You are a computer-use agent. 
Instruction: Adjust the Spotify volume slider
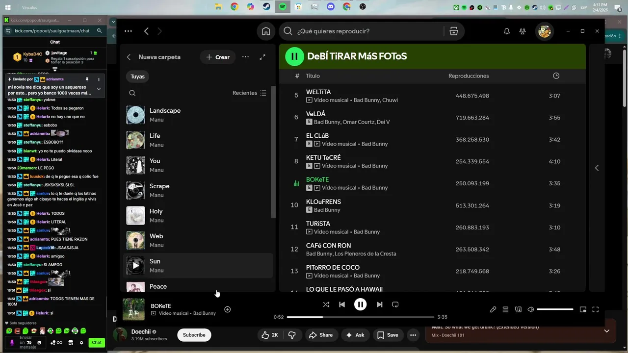[555, 309]
